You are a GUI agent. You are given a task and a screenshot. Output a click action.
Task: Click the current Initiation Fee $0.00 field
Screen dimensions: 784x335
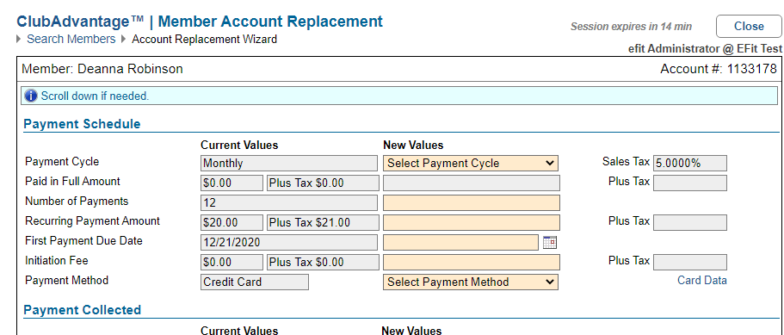232,262
